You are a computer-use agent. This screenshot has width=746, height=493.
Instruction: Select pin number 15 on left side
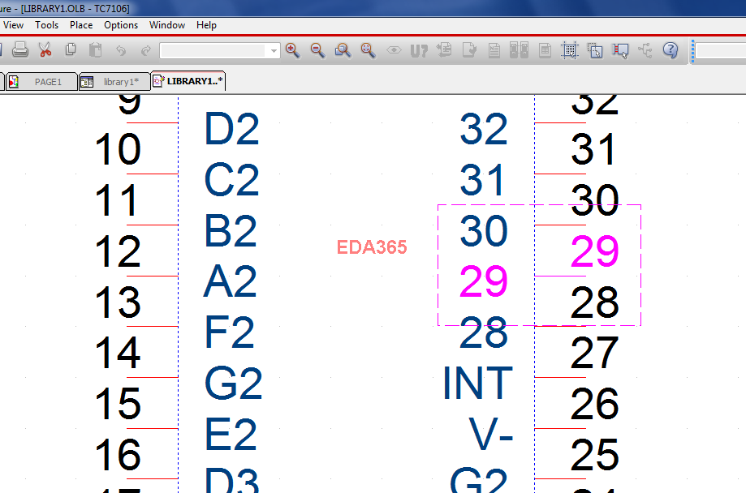point(118,404)
